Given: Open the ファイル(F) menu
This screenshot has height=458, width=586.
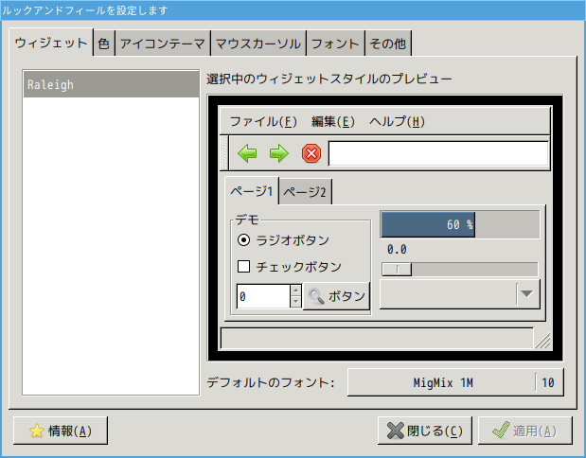Looking at the screenshot, I should (x=263, y=121).
